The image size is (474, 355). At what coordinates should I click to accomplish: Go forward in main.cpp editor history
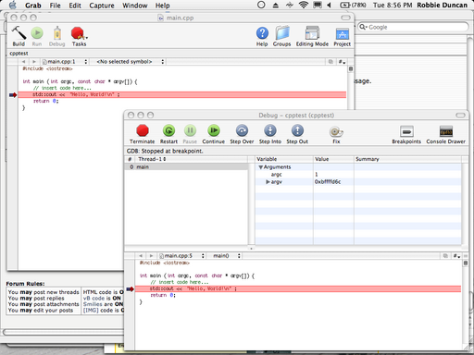pyautogui.click(x=34, y=62)
